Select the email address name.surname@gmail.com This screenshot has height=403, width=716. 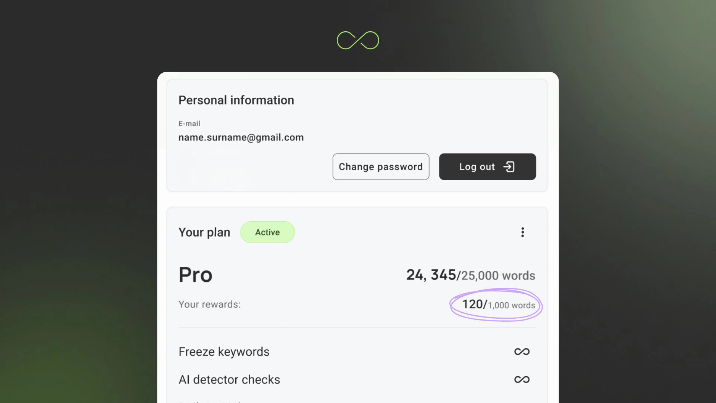click(x=241, y=137)
